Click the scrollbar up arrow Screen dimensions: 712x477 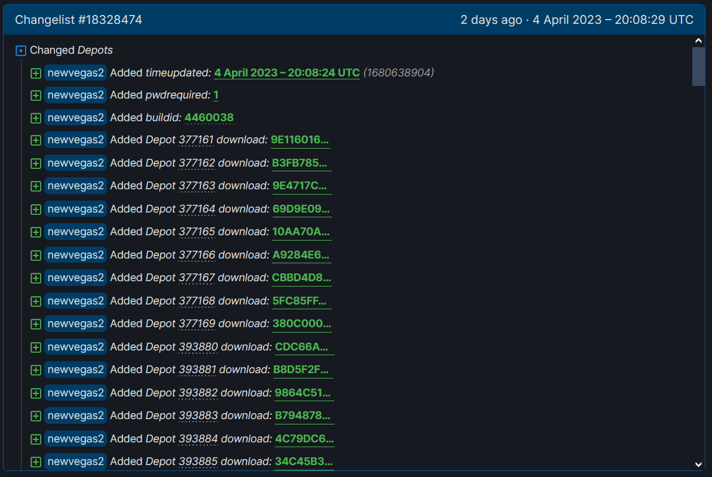[698, 41]
